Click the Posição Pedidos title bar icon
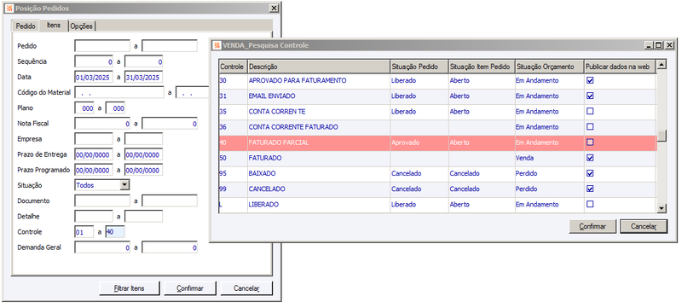Screen dimensions: 682x308 pos(9,9)
